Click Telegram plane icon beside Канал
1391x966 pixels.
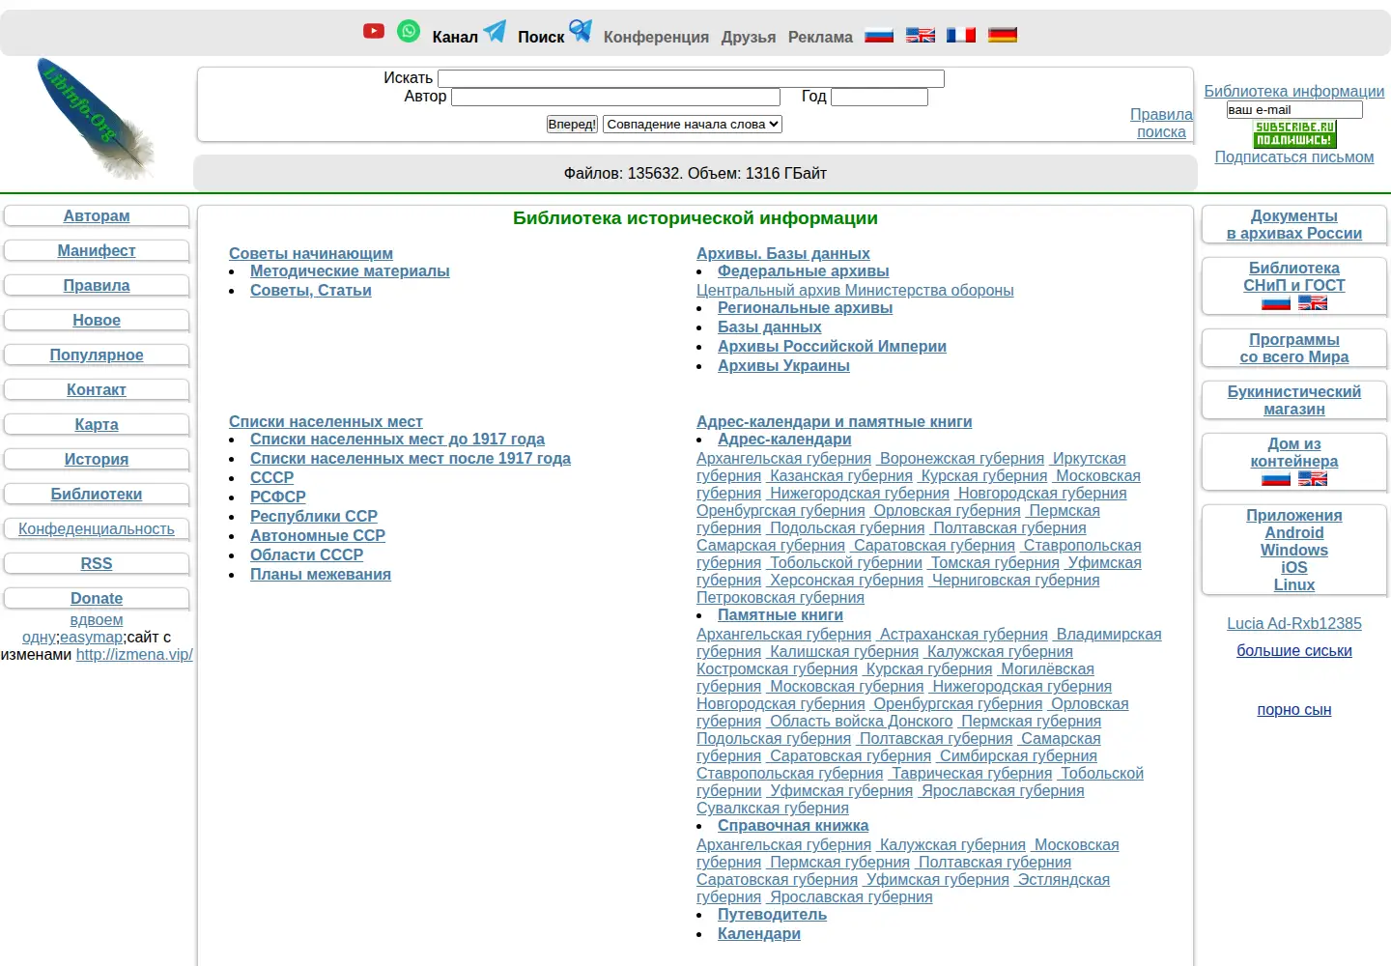coord(495,31)
